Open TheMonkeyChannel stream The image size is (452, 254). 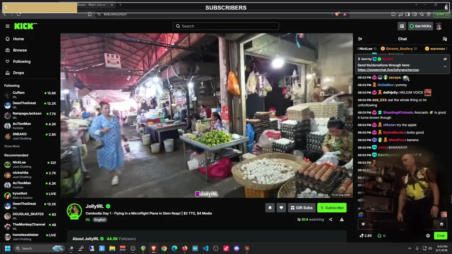[30, 226]
